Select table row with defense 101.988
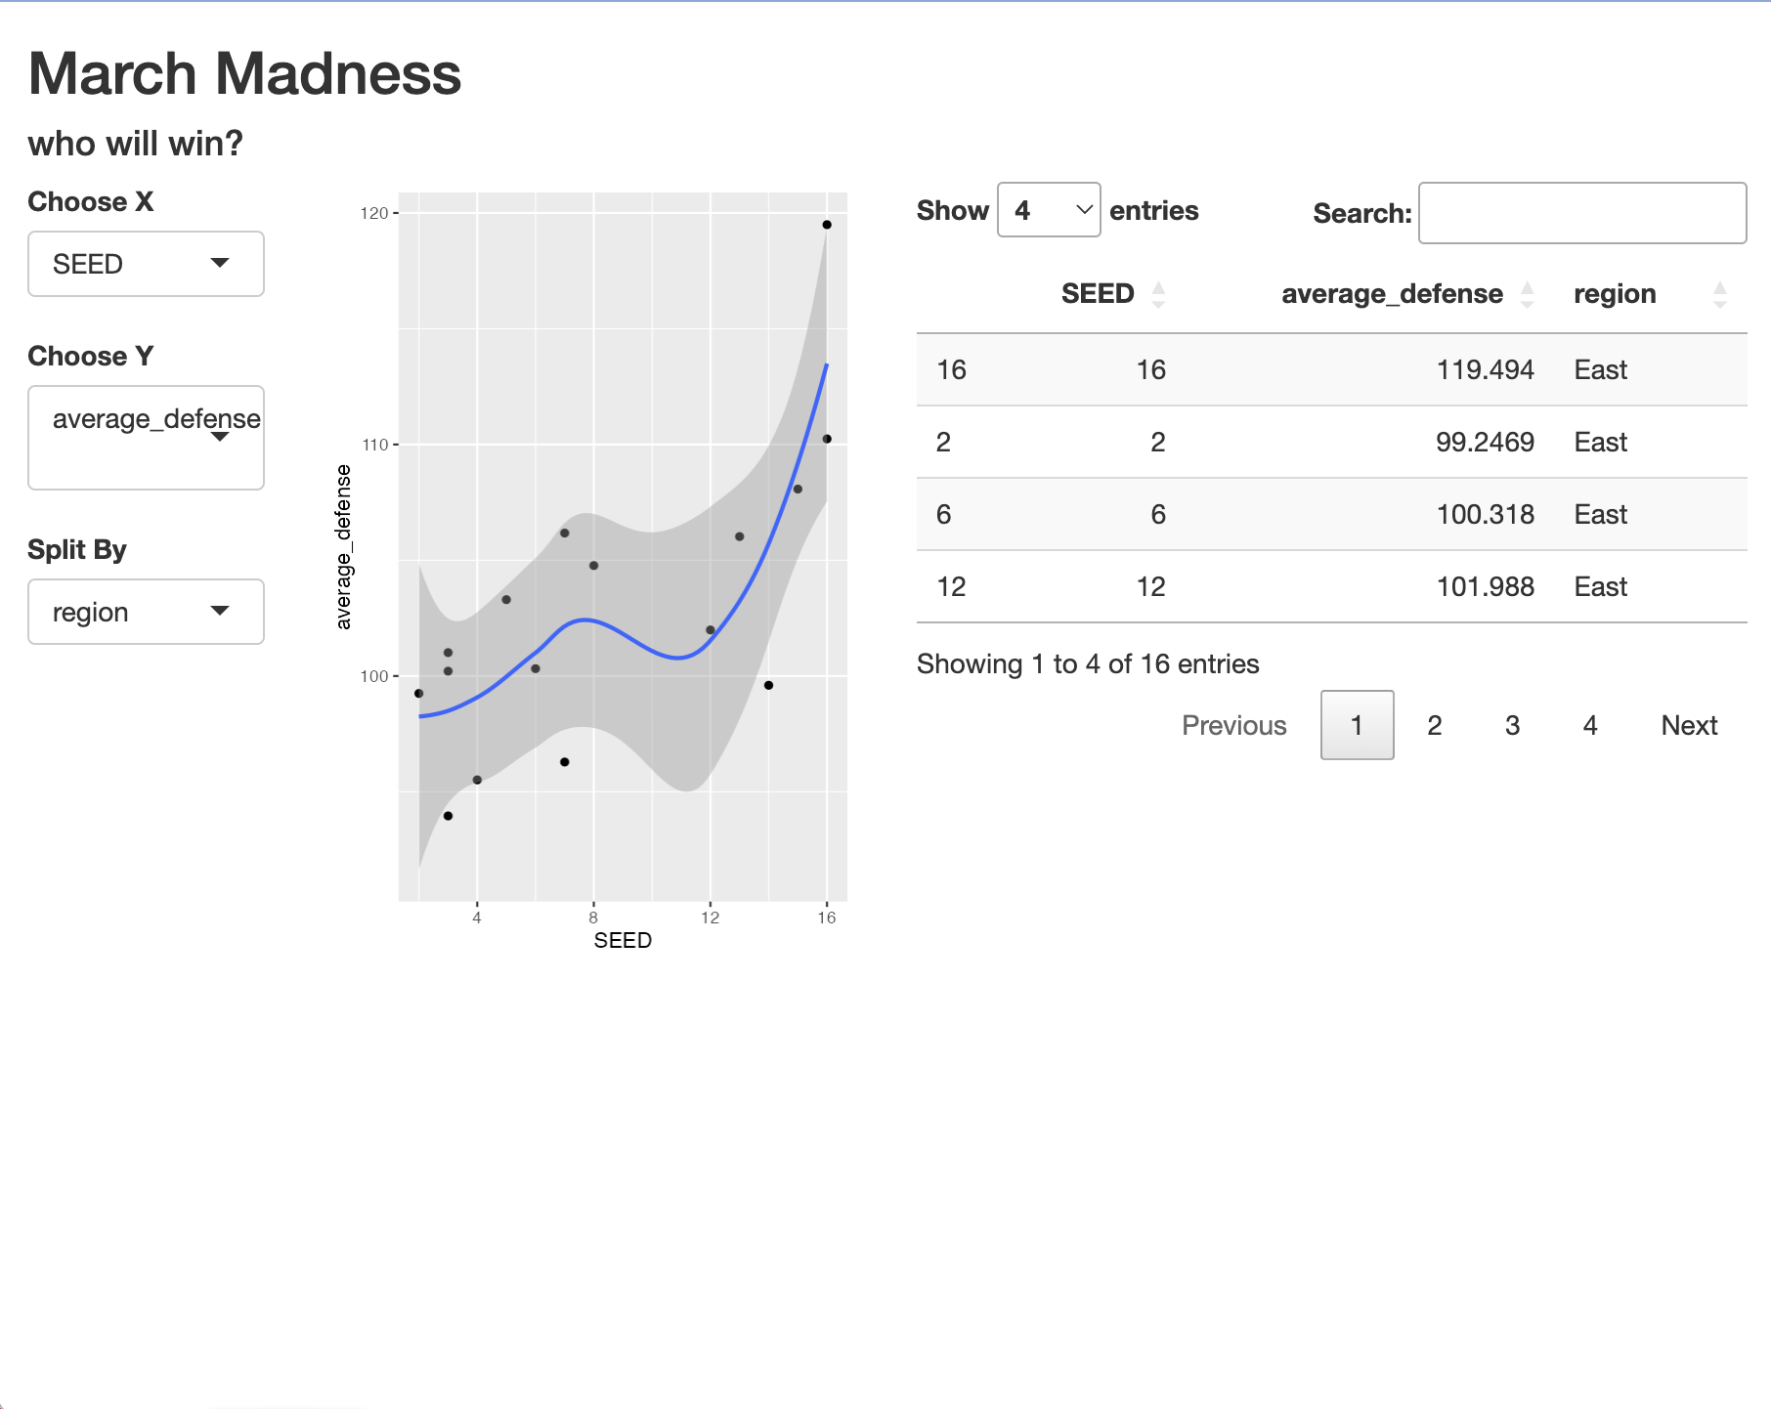Image resolution: width=1771 pixels, height=1409 pixels. 1331,587
